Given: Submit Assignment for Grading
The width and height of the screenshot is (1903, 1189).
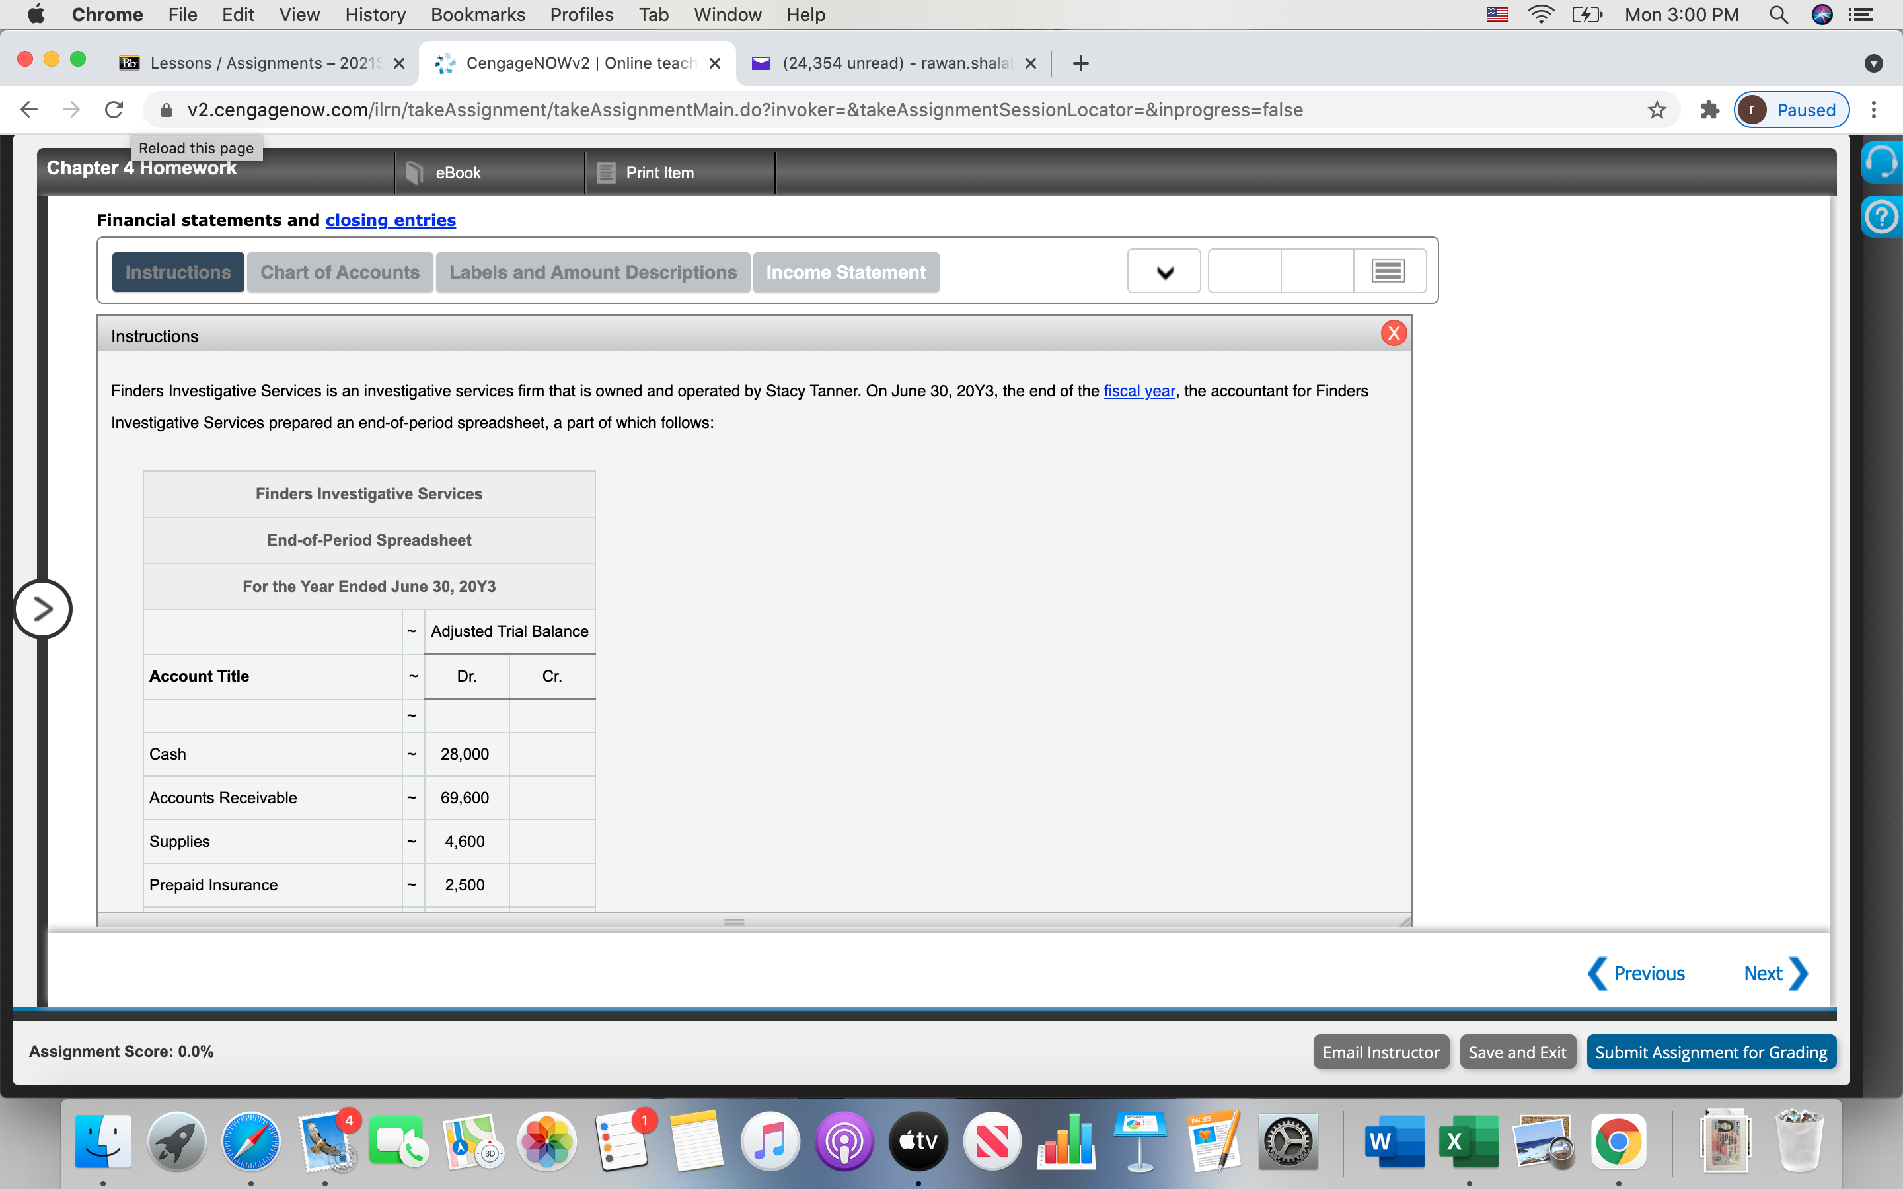Looking at the screenshot, I should click(1710, 1052).
